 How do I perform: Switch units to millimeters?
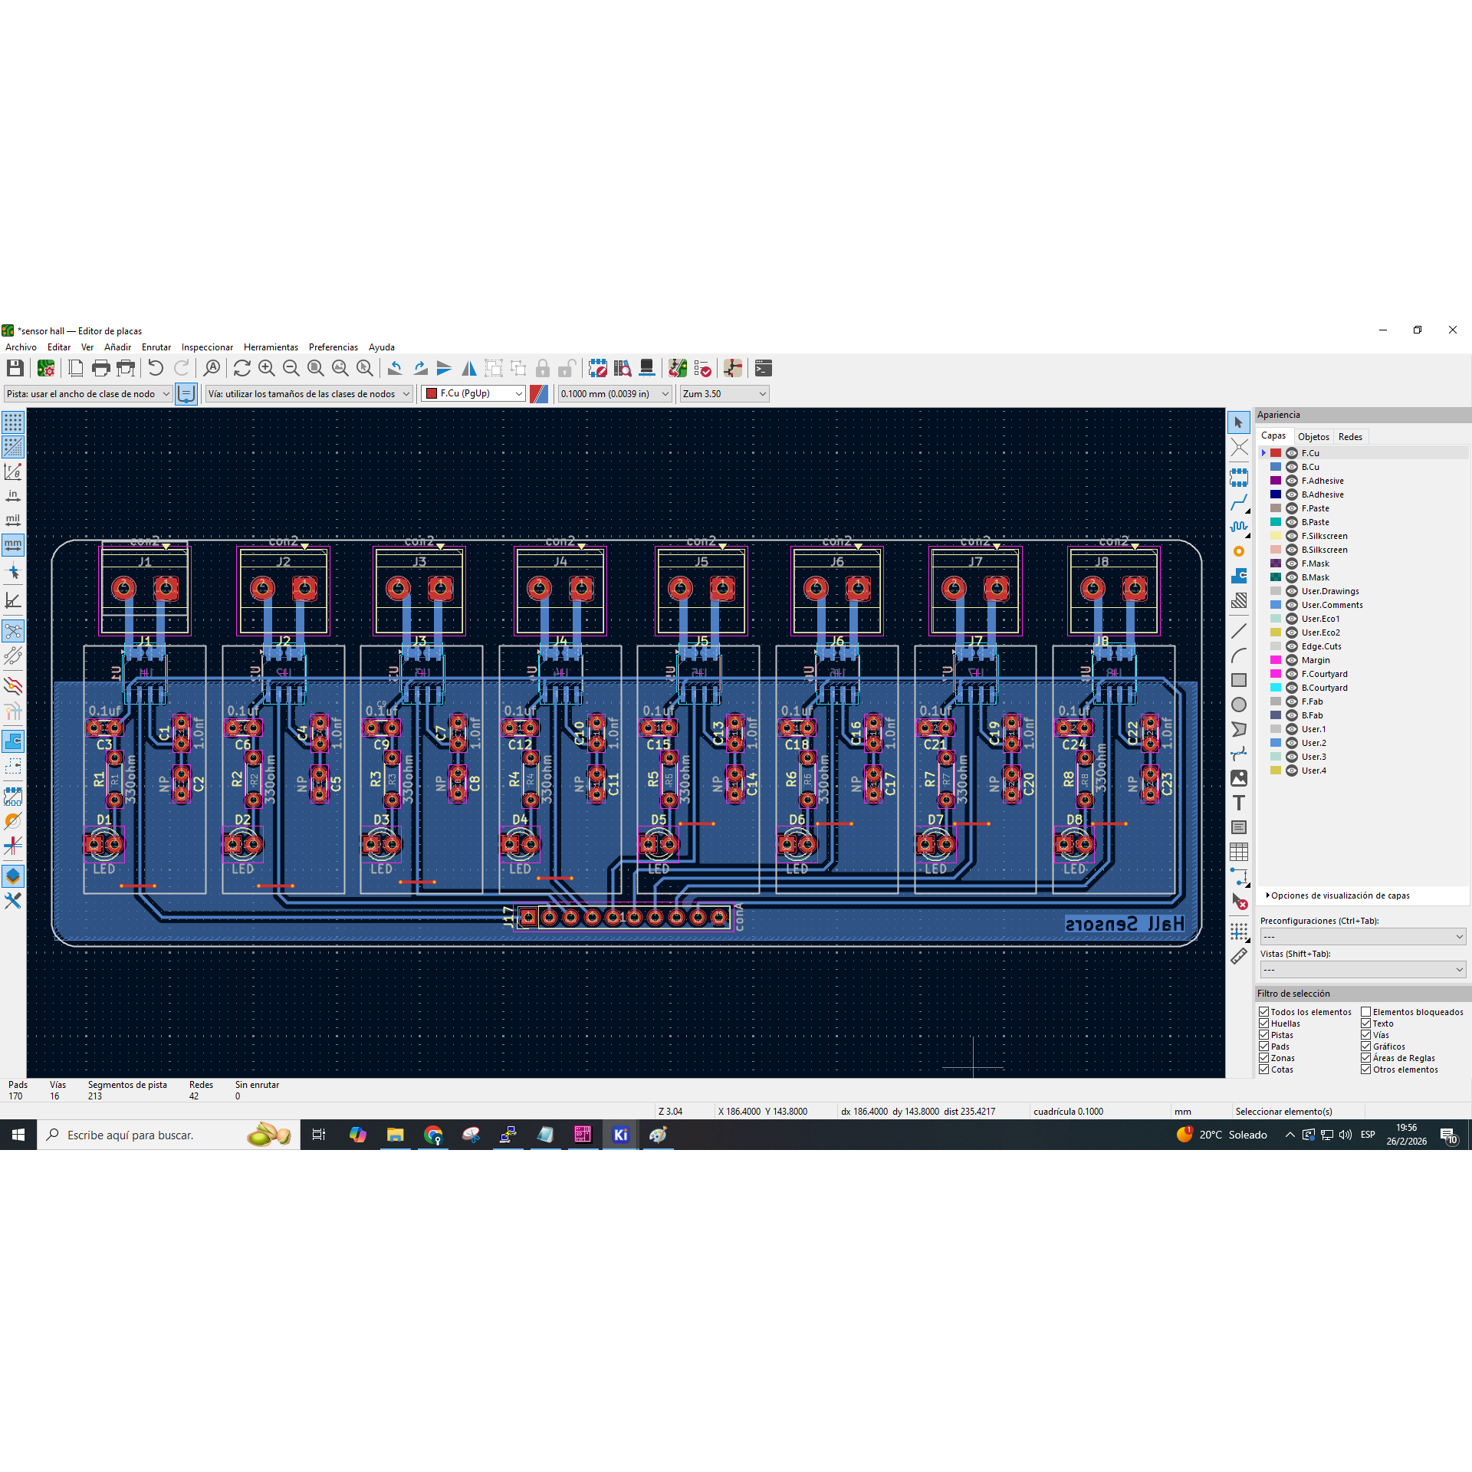click(x=13, y=545)
